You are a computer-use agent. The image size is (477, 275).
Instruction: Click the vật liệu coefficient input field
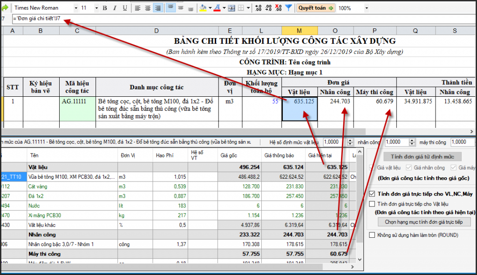pos(335,142)
